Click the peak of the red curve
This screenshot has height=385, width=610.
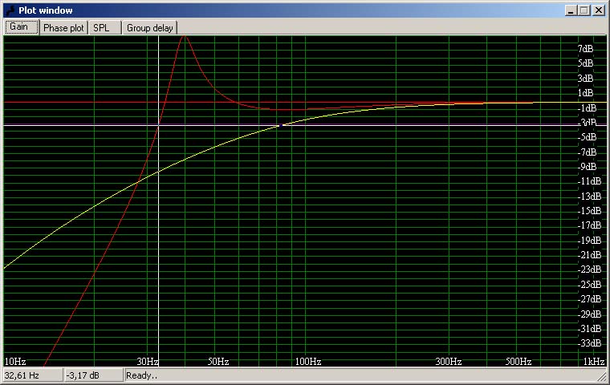tap(184, 36)
